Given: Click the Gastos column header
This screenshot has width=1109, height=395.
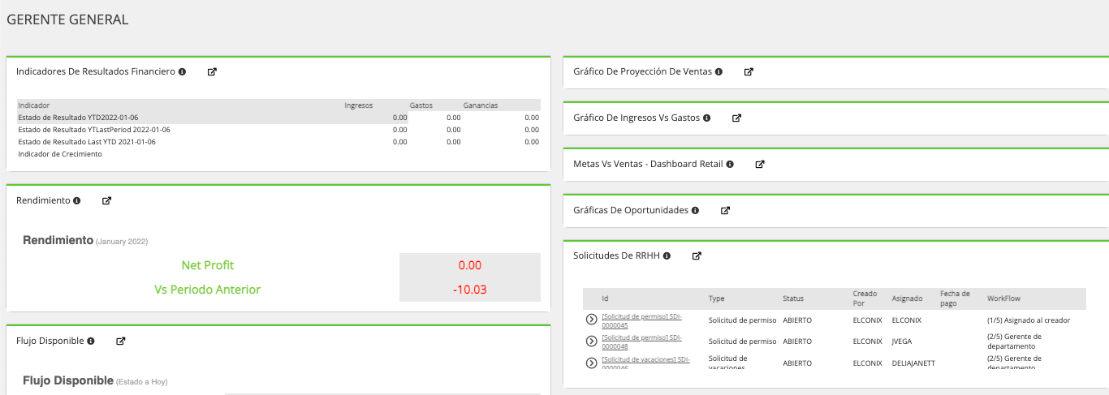Looking at the screenshot, I should tap(421, 105).
